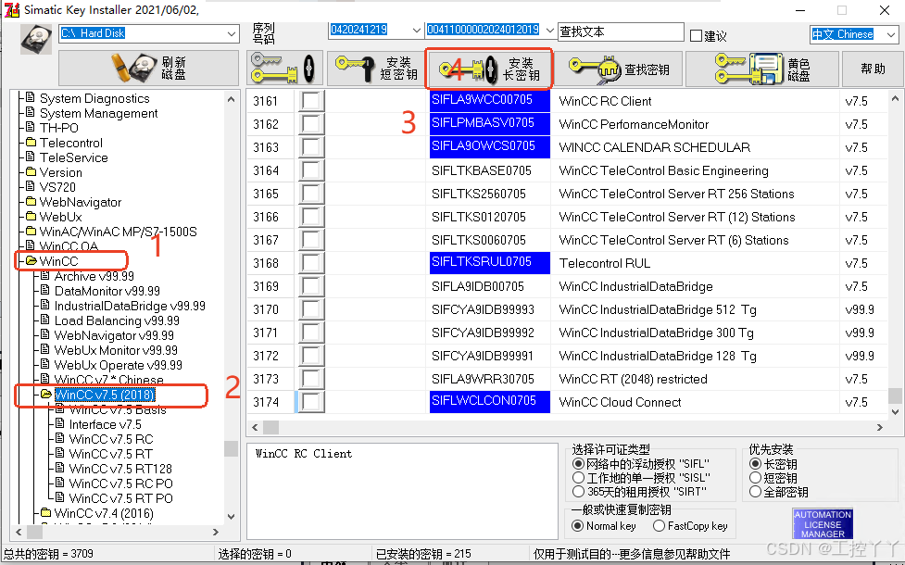The width and height of the screenshot is (905, 565).
Task: Select the Normal key radio option
Action: (577, 526)
